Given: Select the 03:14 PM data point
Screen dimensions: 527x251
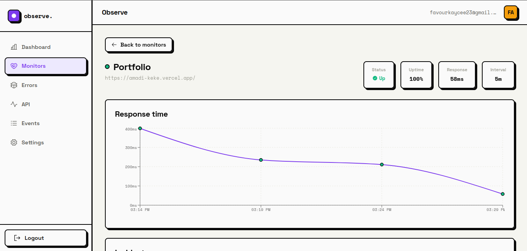Looking at the screenshot, I should [140, 128].
